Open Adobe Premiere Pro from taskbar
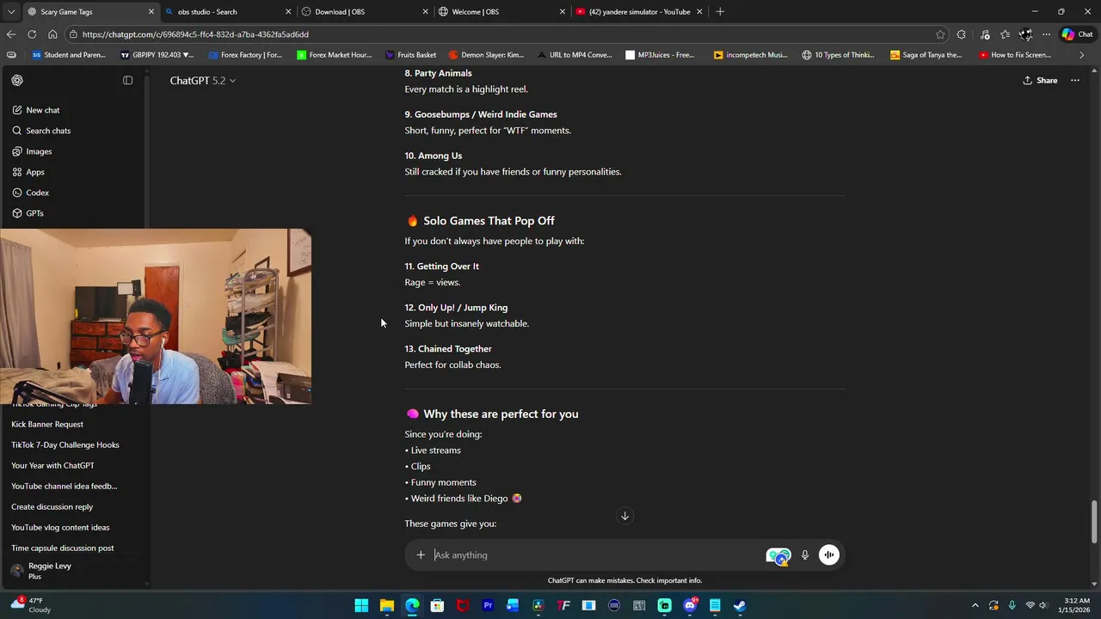Screen dimensions: 1101x619 (488, 605)
